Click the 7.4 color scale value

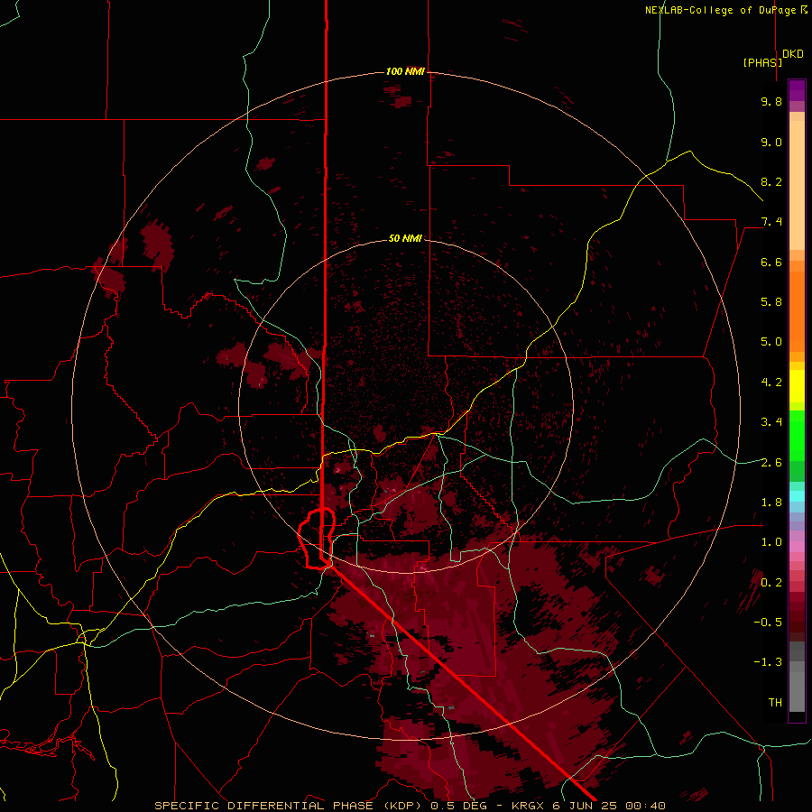(771, 222)
